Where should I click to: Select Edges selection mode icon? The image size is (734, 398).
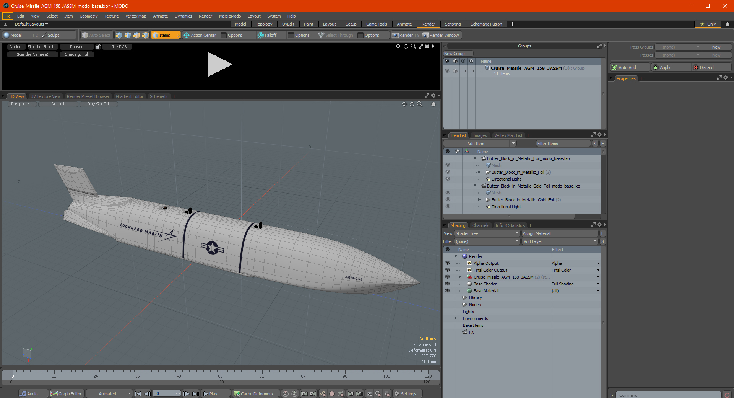click(x=128, y=35)
